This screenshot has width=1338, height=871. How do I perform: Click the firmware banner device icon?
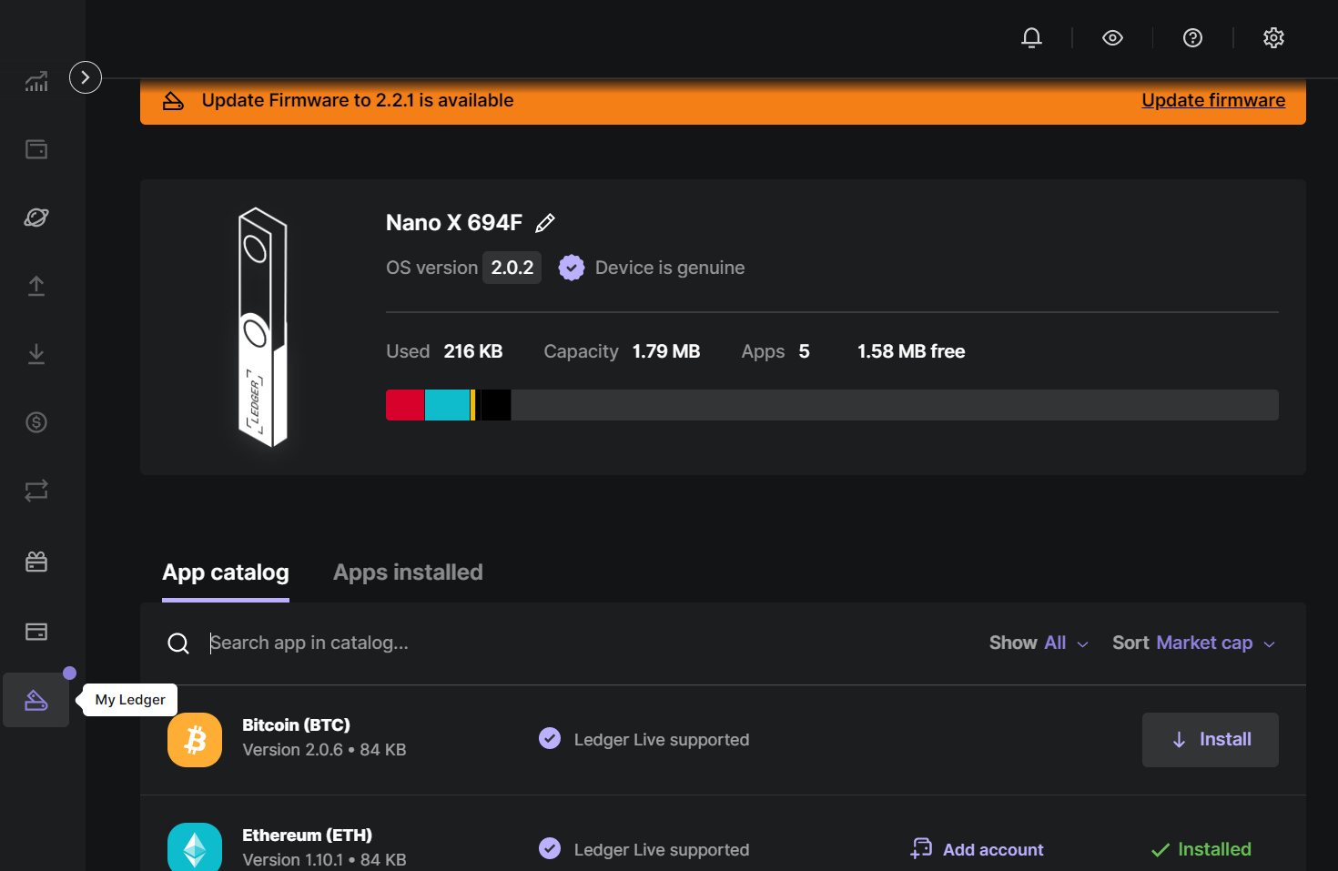click(x=173, y=101)
